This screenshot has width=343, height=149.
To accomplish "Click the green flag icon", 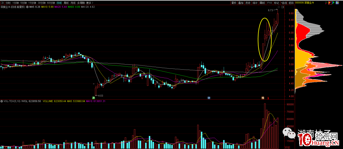I will tap(333, 3).
